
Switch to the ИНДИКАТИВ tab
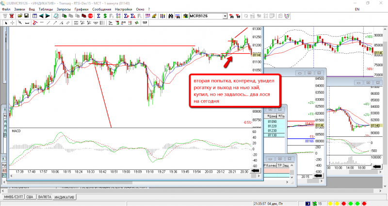(64, 197)
